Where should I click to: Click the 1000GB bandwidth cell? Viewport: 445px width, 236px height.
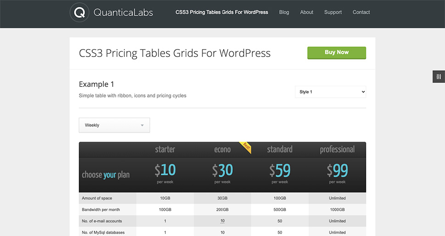(x=337, y=210)
